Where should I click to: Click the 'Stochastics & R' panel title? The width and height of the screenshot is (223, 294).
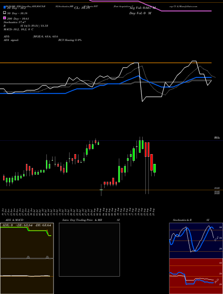182,220
